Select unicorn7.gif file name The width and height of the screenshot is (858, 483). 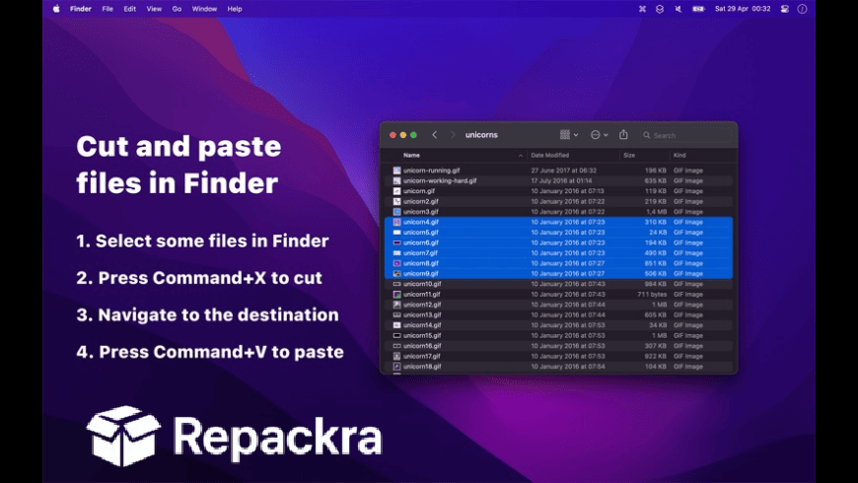[x=420, y=253]
